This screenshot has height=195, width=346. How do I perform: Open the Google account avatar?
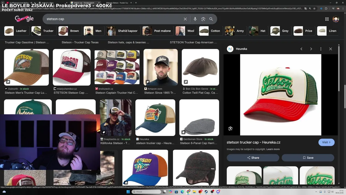click(336, 19)
